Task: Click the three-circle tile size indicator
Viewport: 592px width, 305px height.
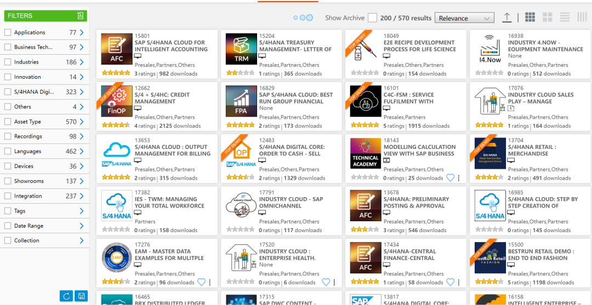Action: click(x=303, y=18)
